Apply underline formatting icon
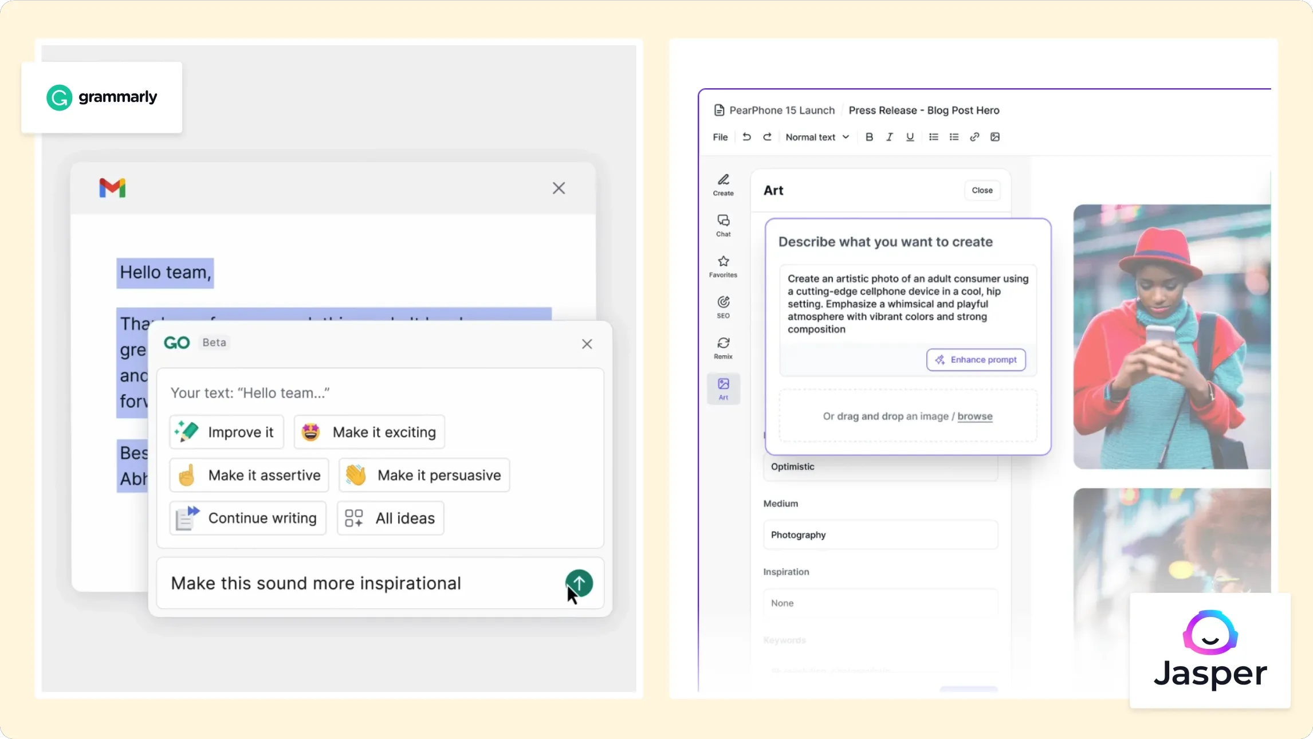Image resolution: width=1313 pixels, height=739 pixels. click(910, 137)
